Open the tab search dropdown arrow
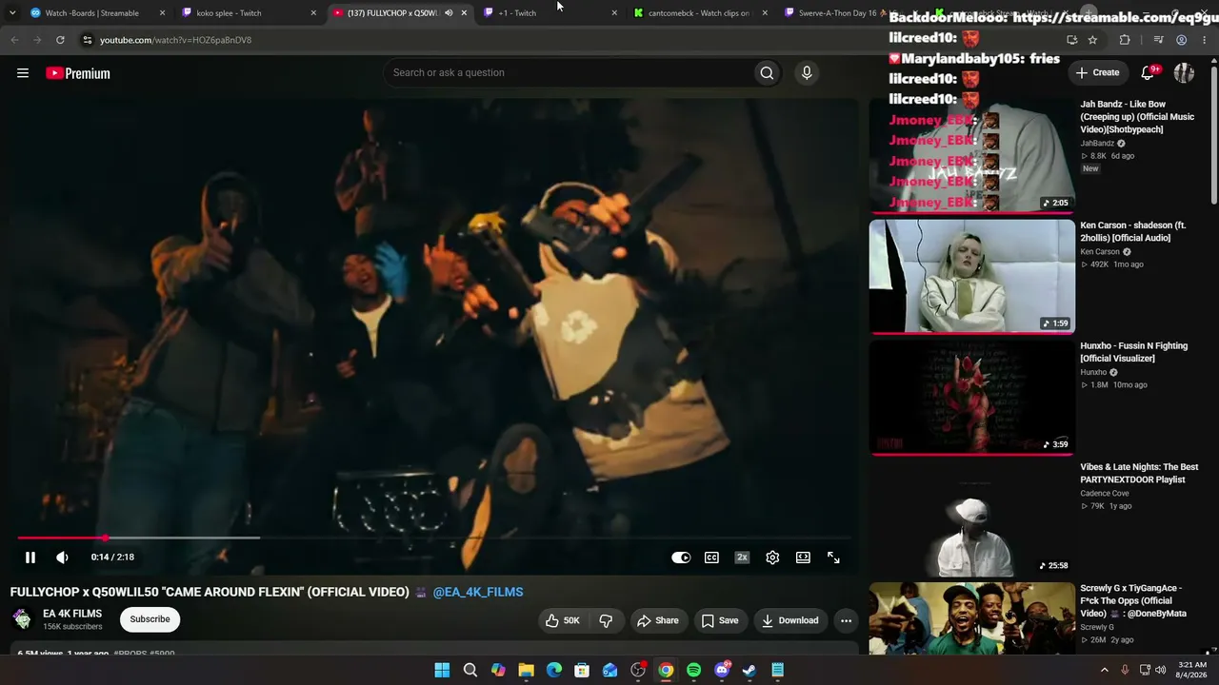 [x=12, y=13]
